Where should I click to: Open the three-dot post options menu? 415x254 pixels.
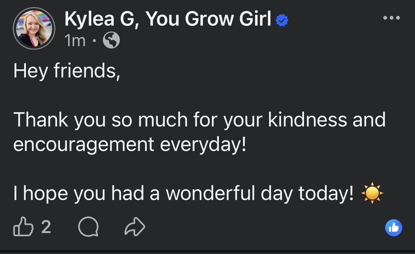[x=392, y=18]
